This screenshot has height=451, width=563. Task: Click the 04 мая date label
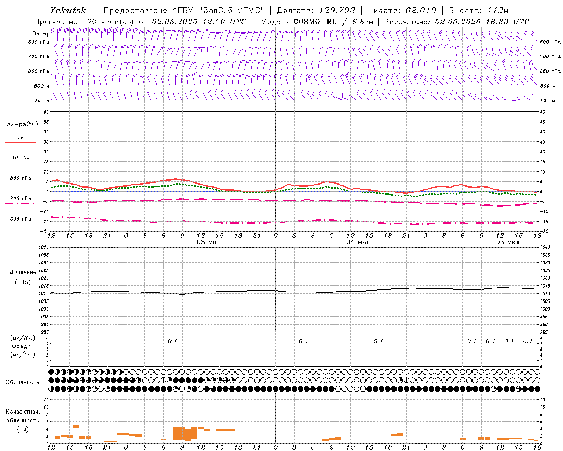[358, 242]
